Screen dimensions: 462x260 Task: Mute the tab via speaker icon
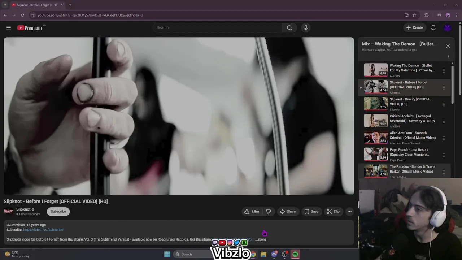(x=56, y=5)
